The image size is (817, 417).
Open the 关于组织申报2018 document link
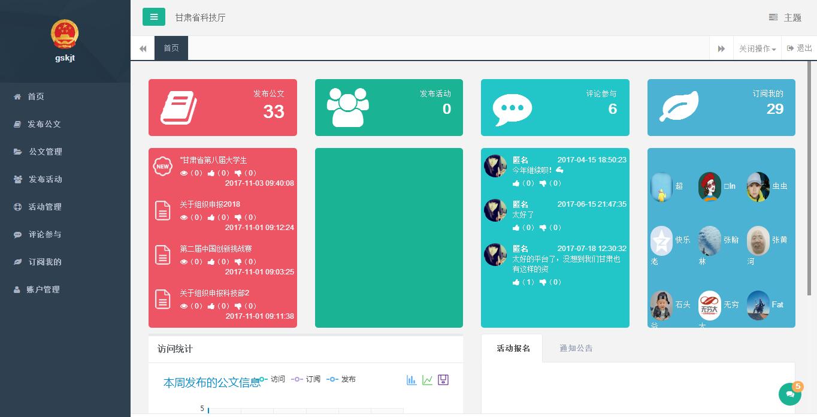pos(210,204)
